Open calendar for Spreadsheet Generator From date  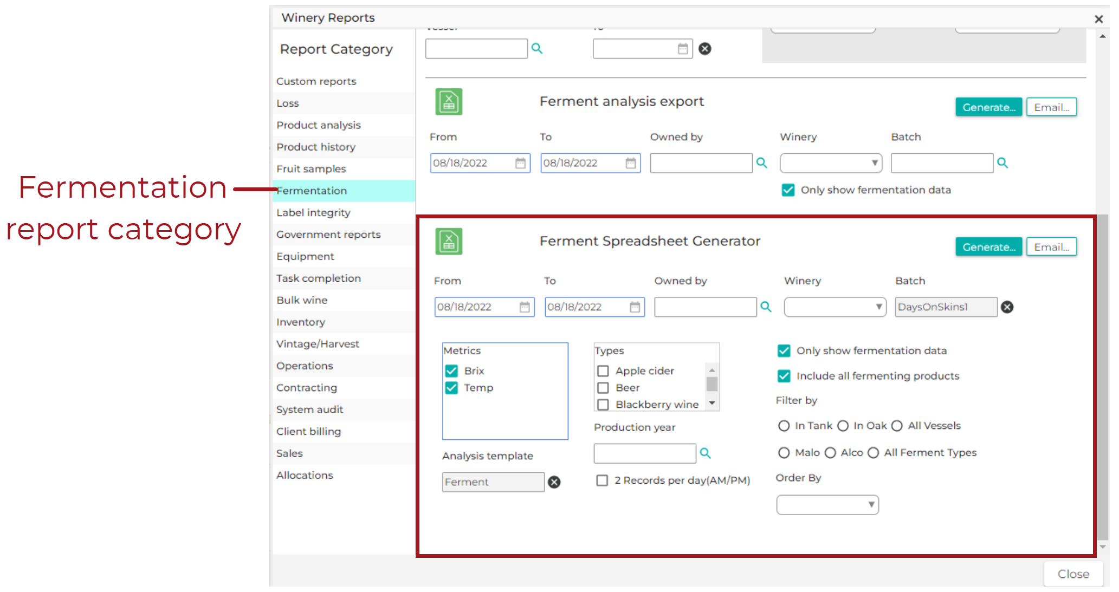525,307
